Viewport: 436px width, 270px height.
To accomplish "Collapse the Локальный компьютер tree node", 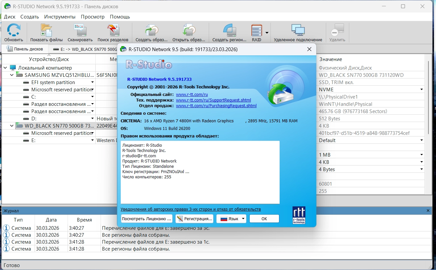I will pyautogui.click(x=5, y=68).
